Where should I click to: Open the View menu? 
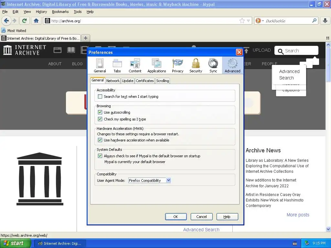pyautogui.click(x=27, y=12)
